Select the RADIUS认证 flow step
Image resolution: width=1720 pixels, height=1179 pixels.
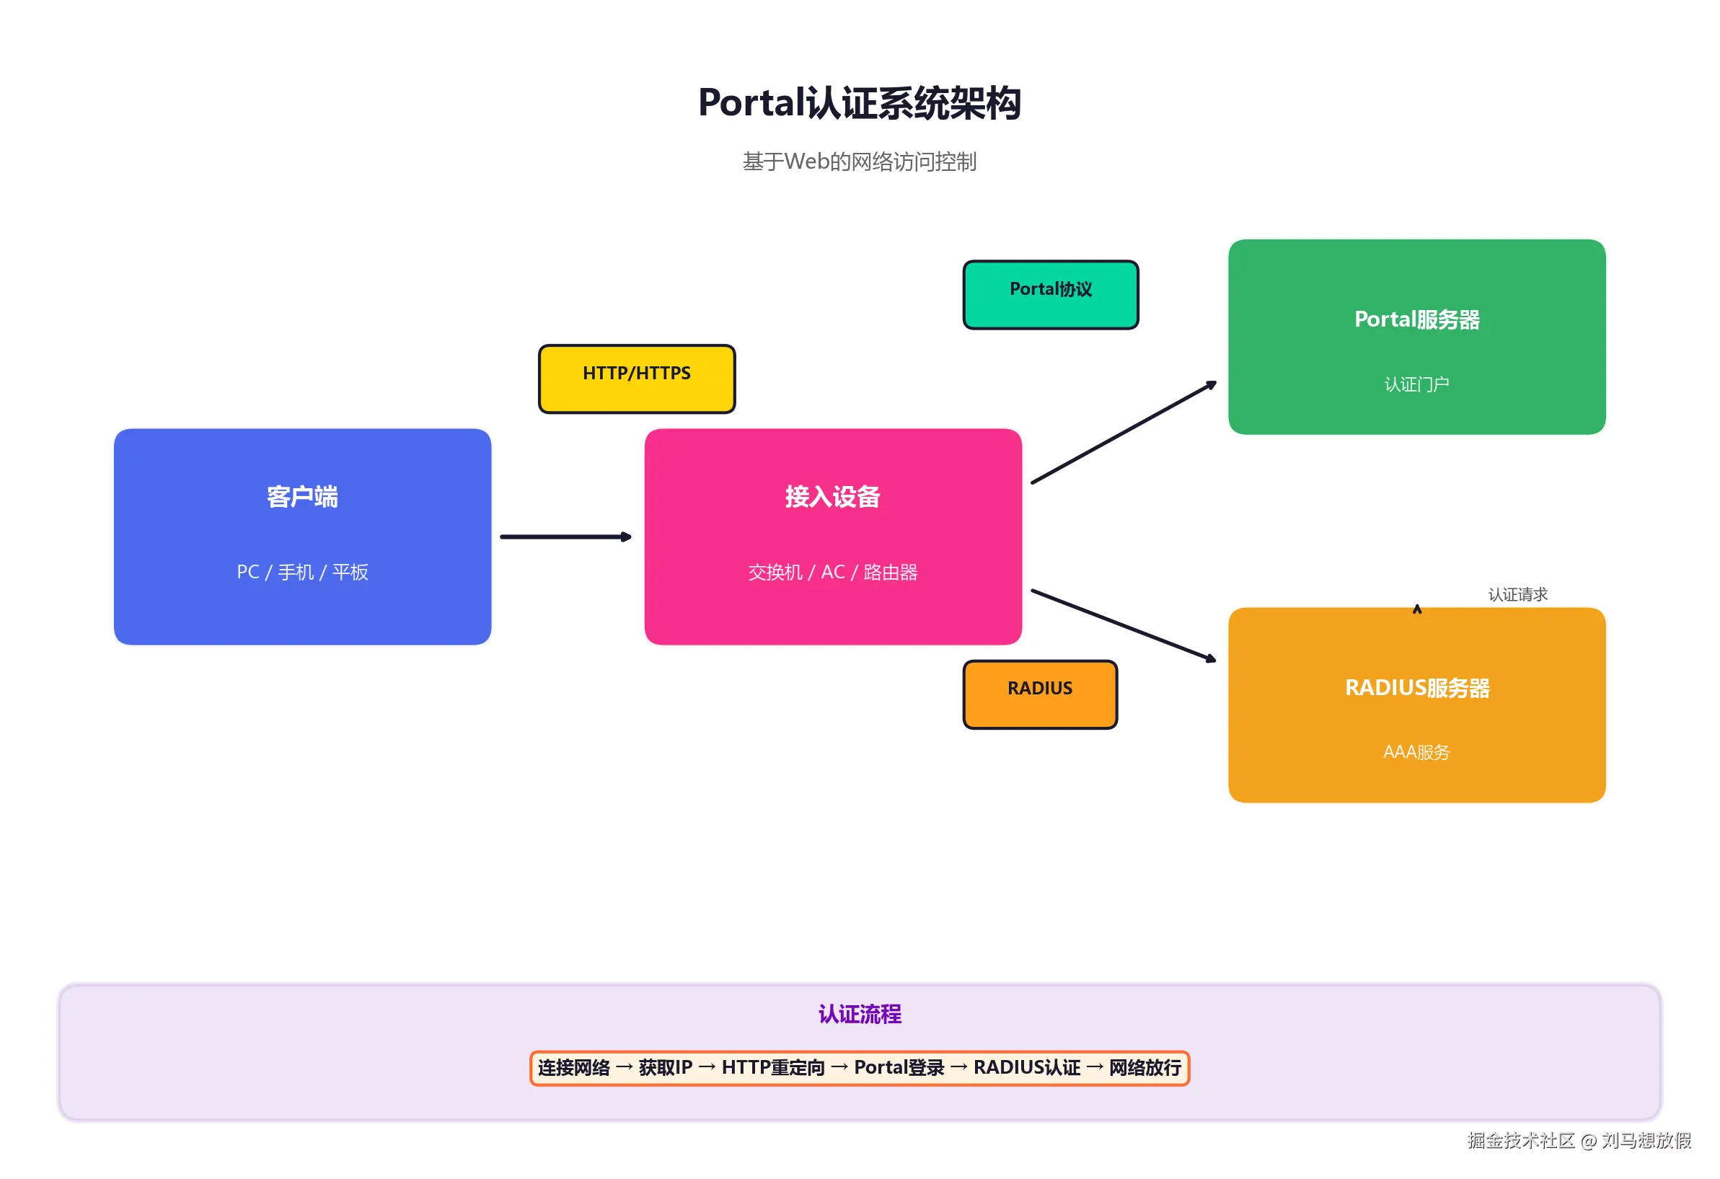click(x=1027, y=1068)
